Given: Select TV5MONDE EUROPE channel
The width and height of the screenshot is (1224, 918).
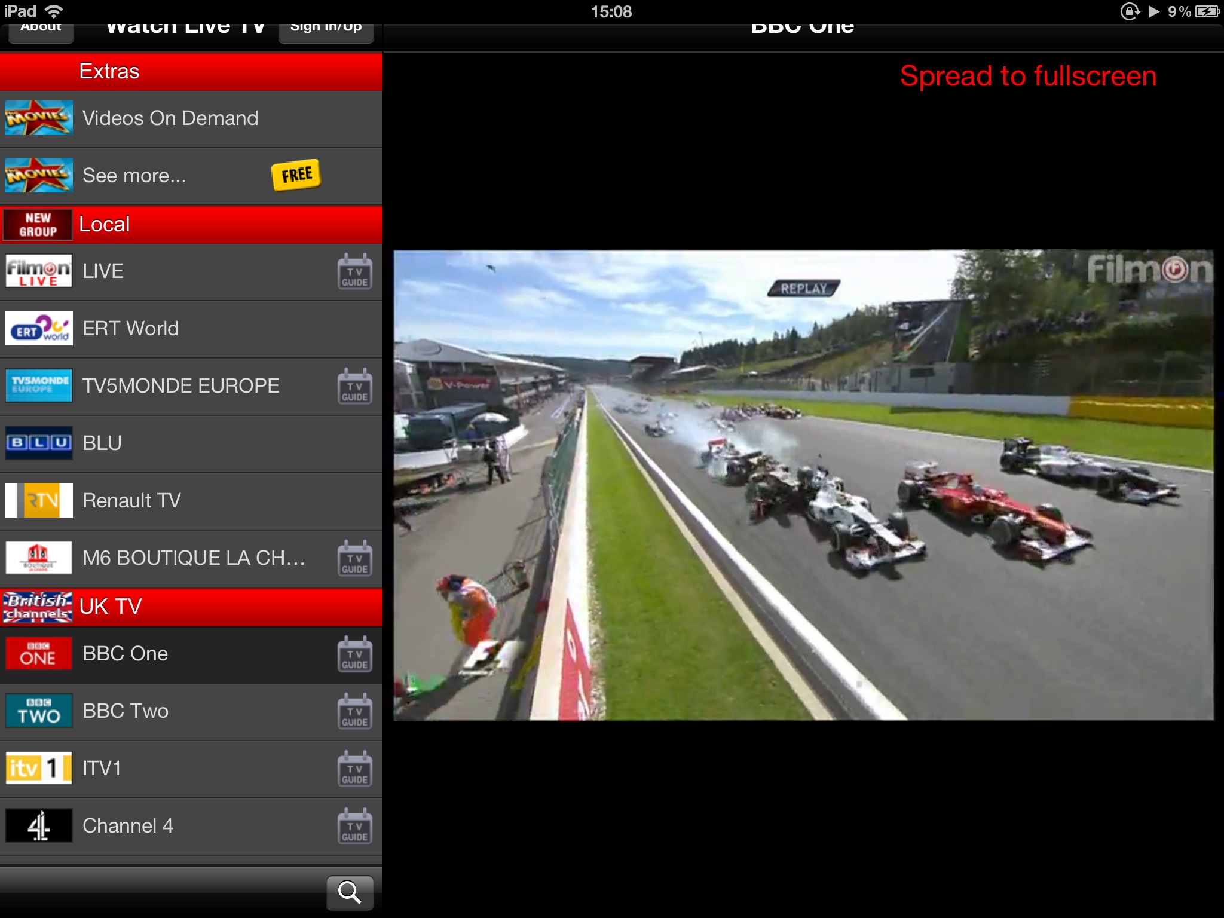Looking at the screenshot, I should point(191,387).
